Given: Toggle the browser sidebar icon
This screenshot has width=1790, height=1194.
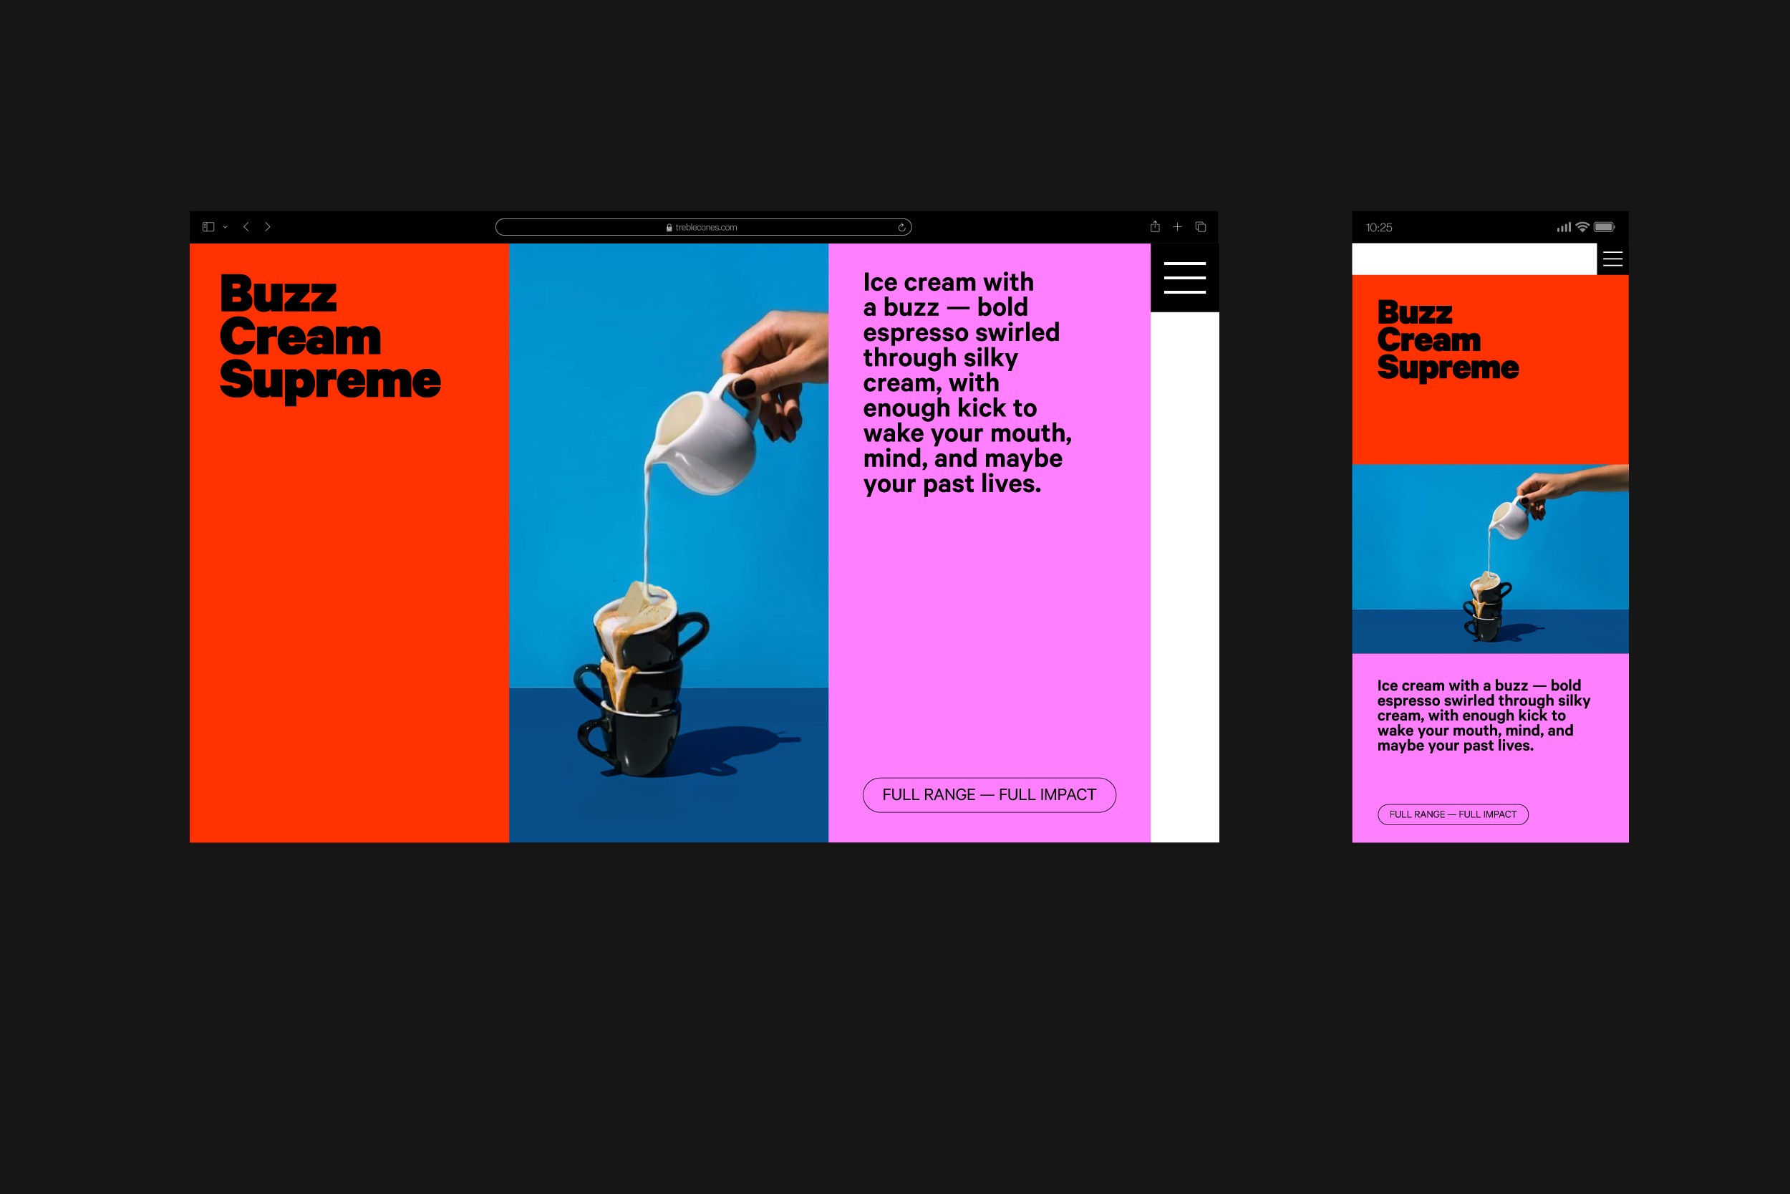Looking at the screenshot, I should [208, 227].
